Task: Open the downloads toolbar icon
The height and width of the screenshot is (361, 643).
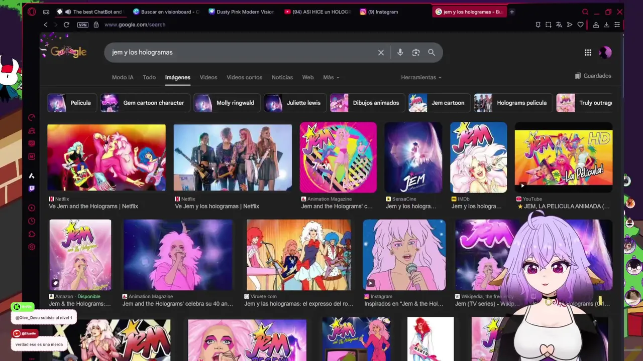Action: pos(606,25)
